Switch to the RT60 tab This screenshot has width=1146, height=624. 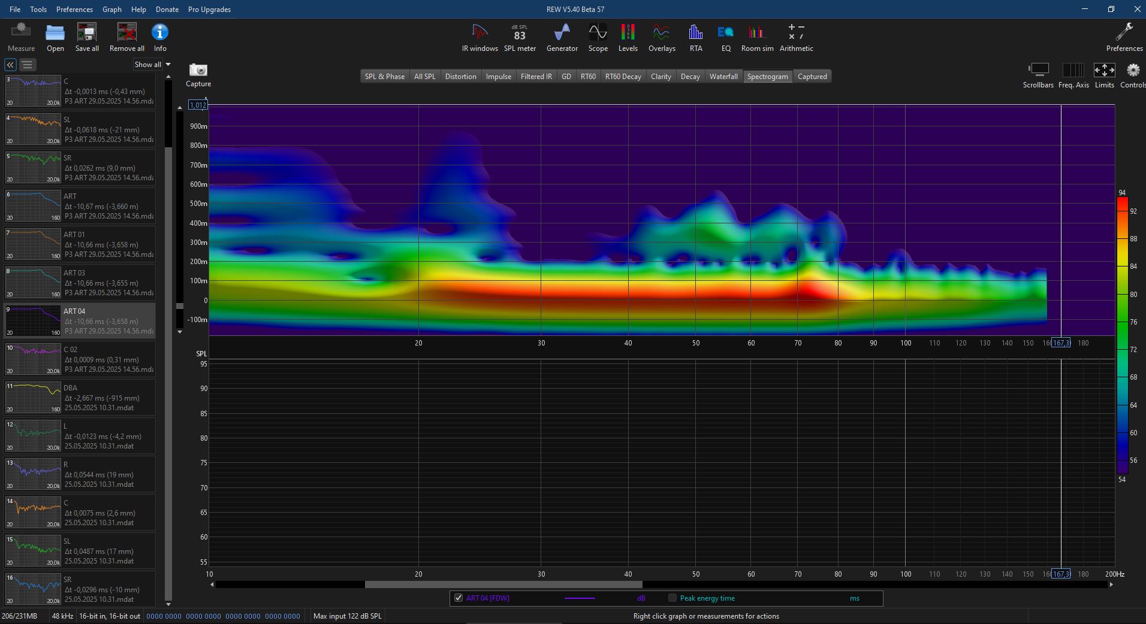pos(588,77)
